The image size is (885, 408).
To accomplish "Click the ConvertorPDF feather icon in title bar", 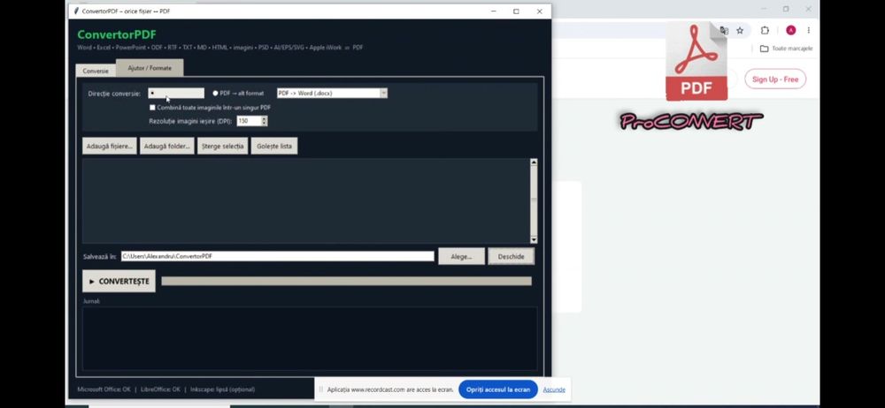I will click(x=76, y=11).
